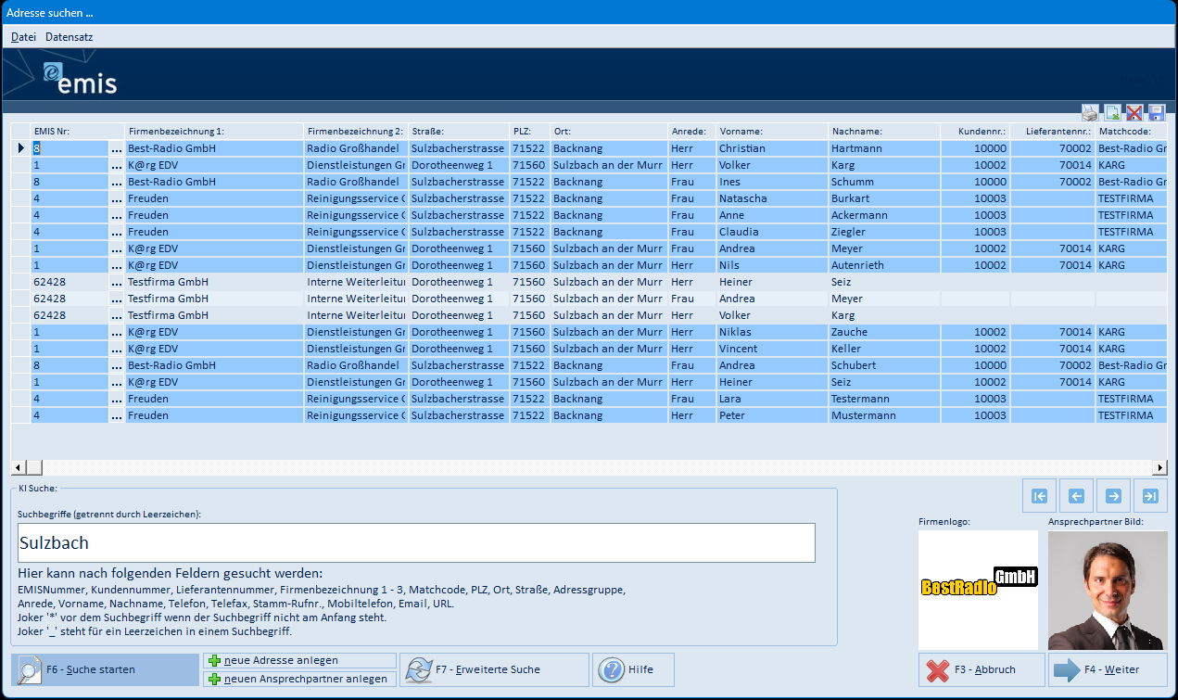
Task: Click the BestRadio GmbH company logo image
Action: pos(978,589)
